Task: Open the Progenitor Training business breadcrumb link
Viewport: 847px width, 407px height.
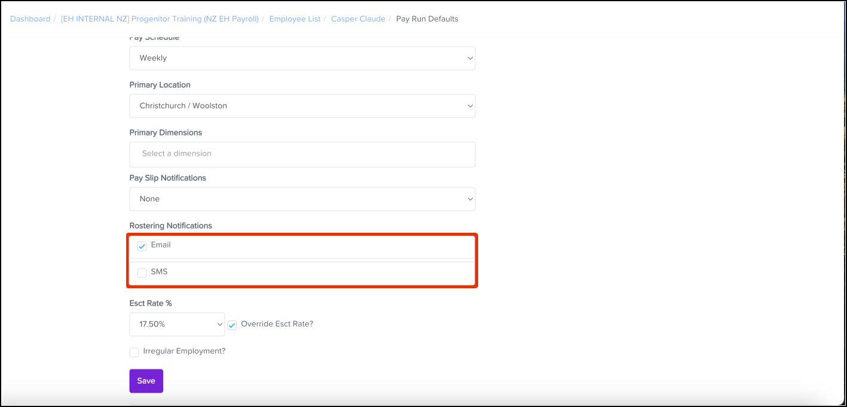Action: [x=160, y=18]
